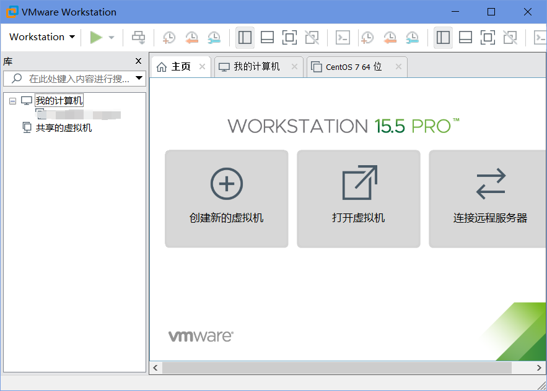The width and height of the screenshot is (547, 391).
Task: Click the rightmost Unity mode icon on the toolbar
Action: pos(510,37)
